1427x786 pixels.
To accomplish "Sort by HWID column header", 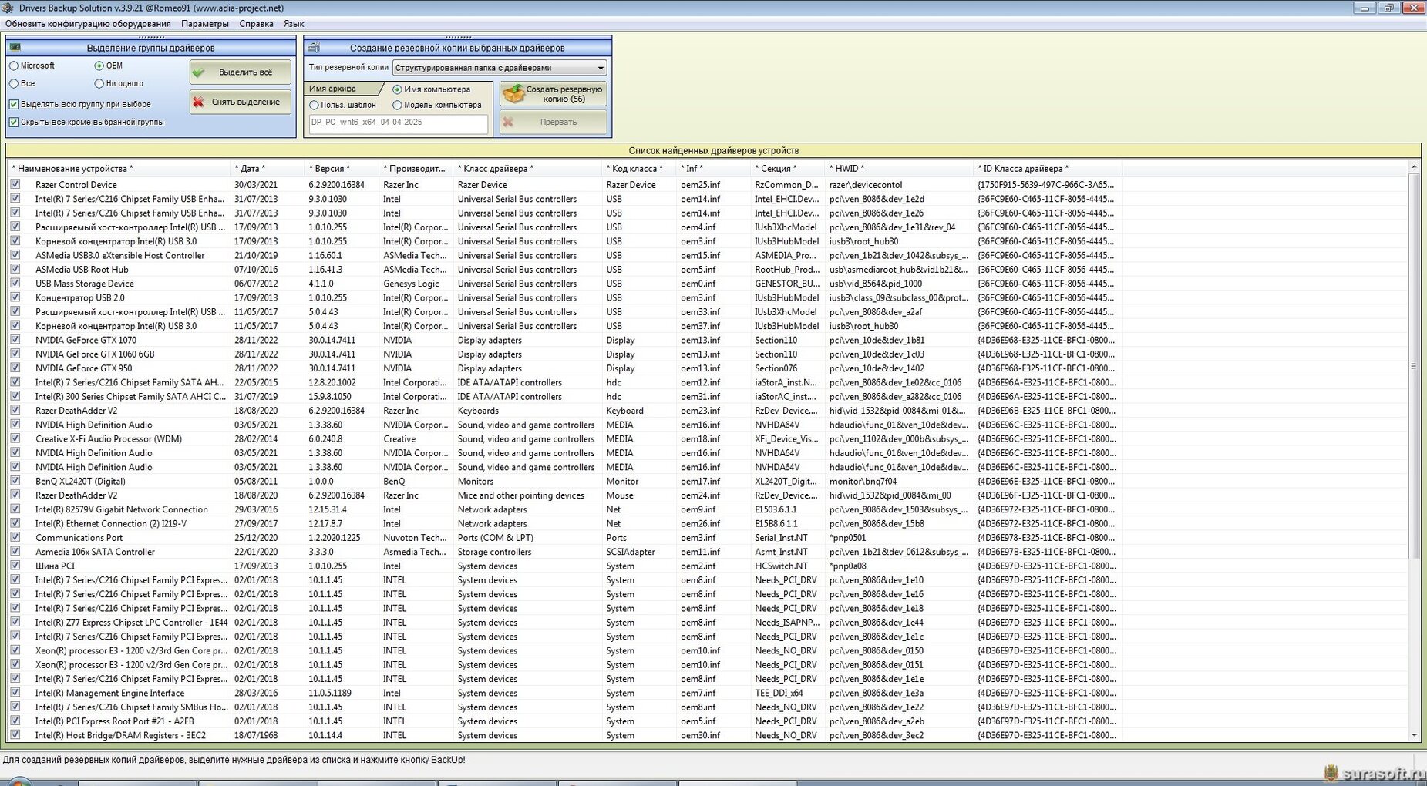I will click(x=900, y=169).
